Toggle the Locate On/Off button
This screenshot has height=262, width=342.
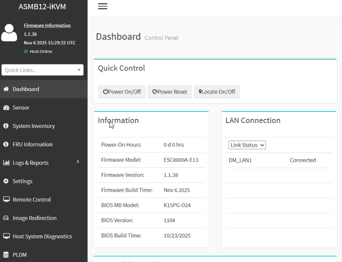pos(217,92)
